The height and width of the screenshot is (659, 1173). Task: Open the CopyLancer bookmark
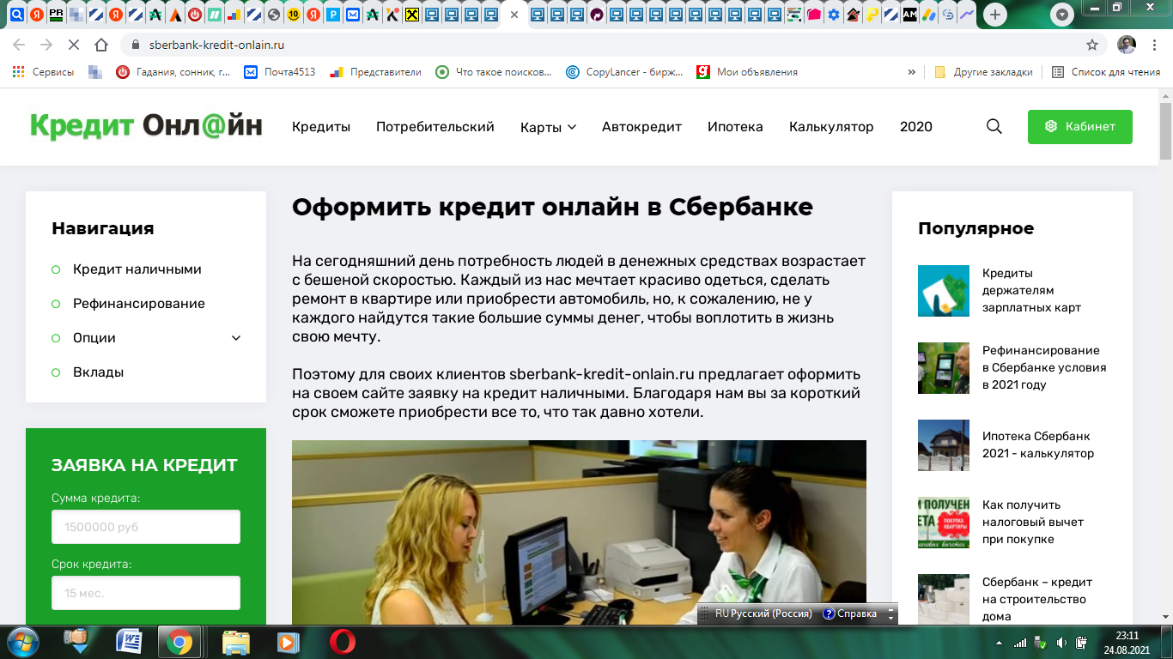pos(625,72)
